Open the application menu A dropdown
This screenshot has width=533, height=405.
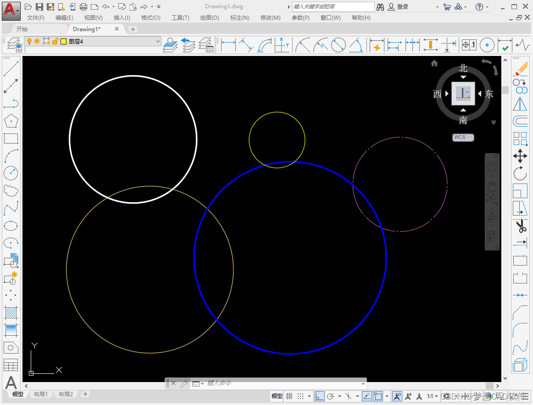11,11
